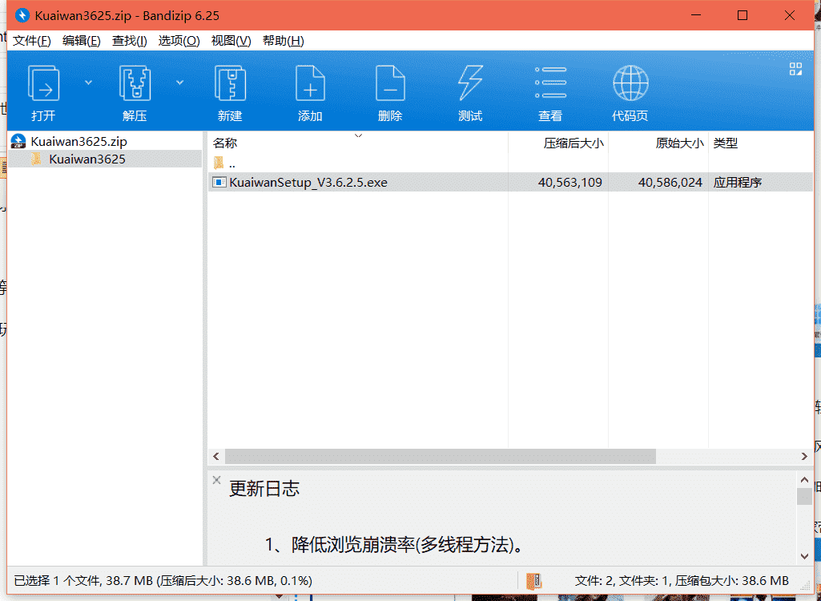
Task: Open the 文件(F) menu
Action: 31,41
